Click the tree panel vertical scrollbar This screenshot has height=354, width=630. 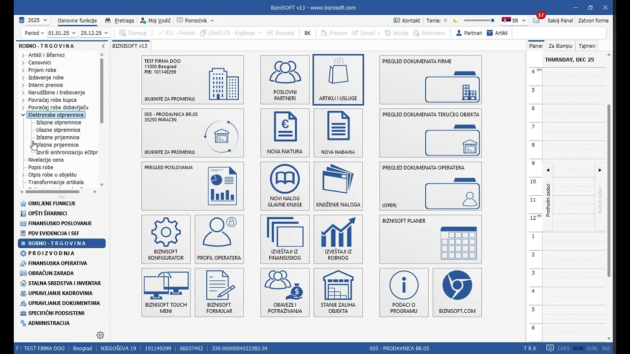[x=102, y=91]
